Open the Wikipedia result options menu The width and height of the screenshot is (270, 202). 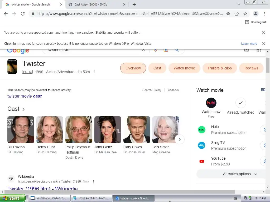tap(93, 181)
